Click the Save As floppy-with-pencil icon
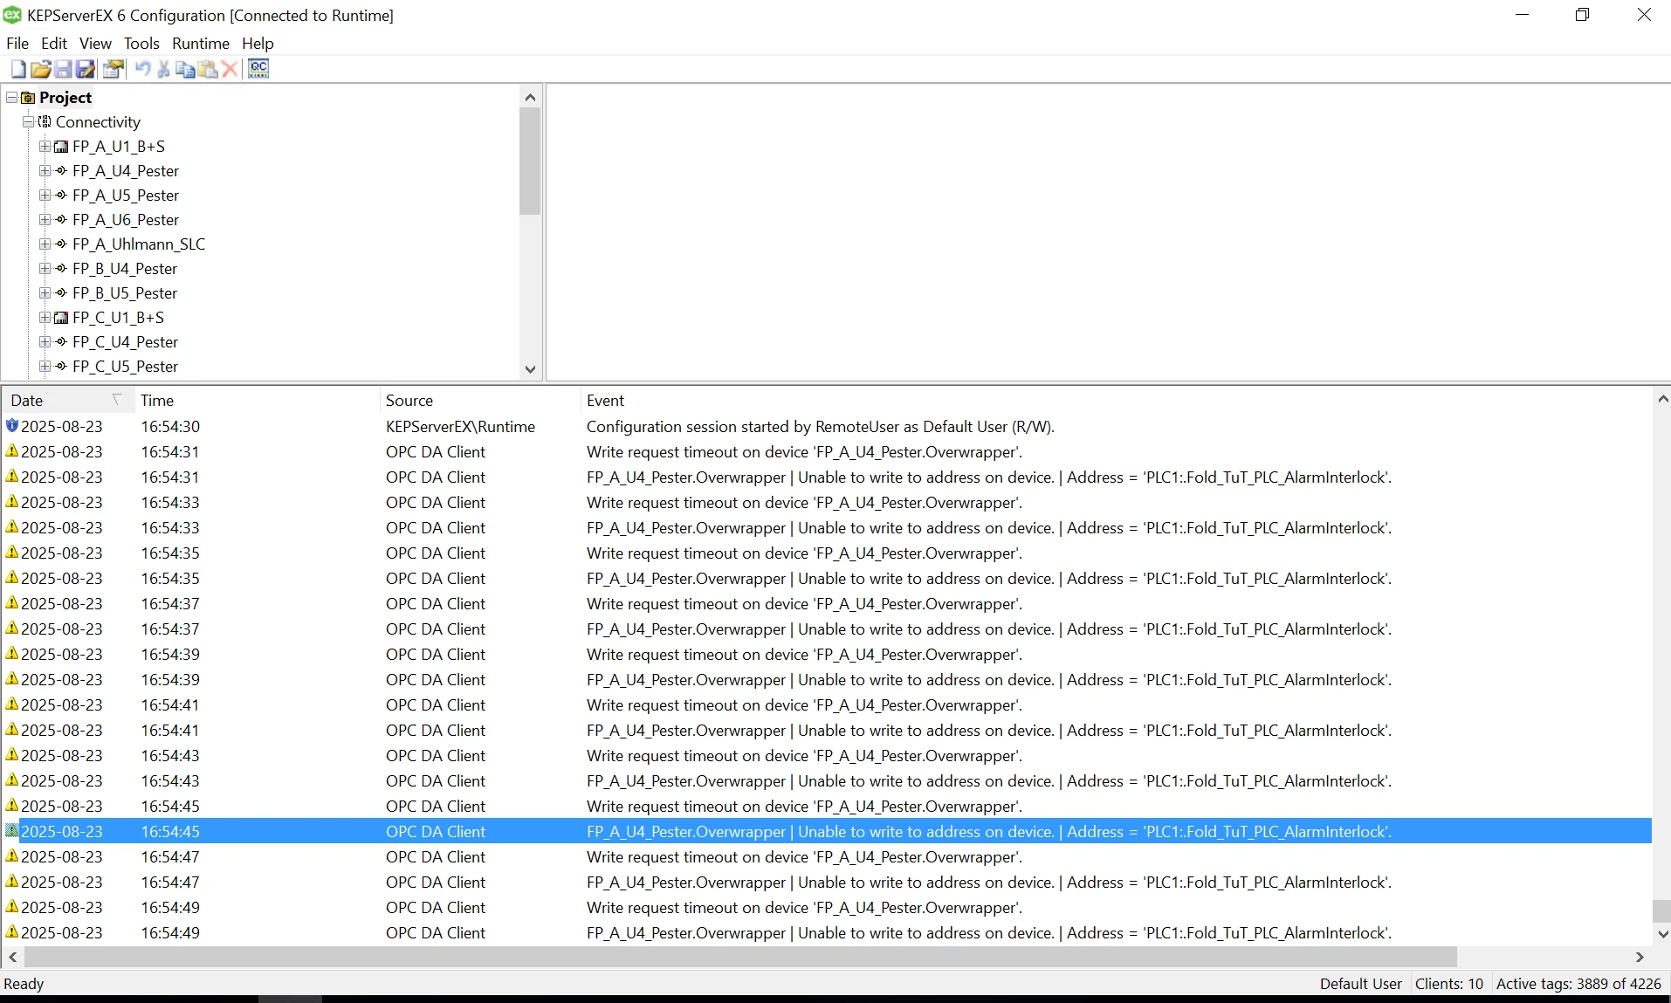Screen dimensions: 1671x1003 [x=86, y=69]
